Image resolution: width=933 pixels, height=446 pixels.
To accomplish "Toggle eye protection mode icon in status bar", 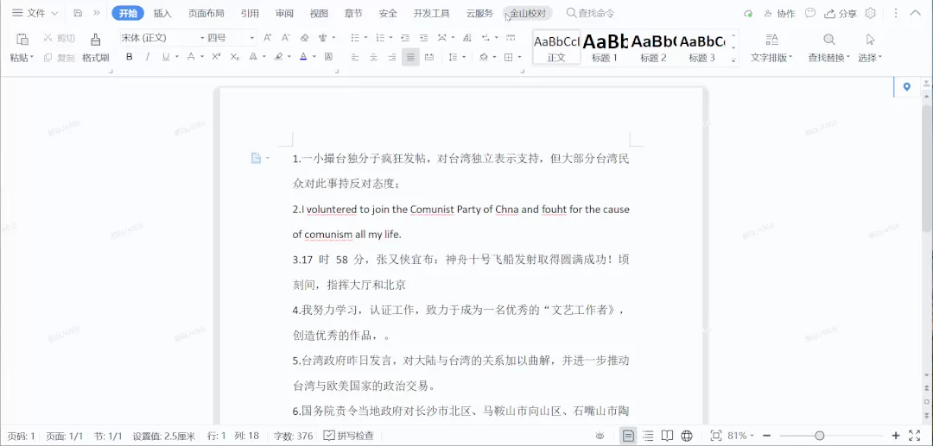I will (600, 436).
